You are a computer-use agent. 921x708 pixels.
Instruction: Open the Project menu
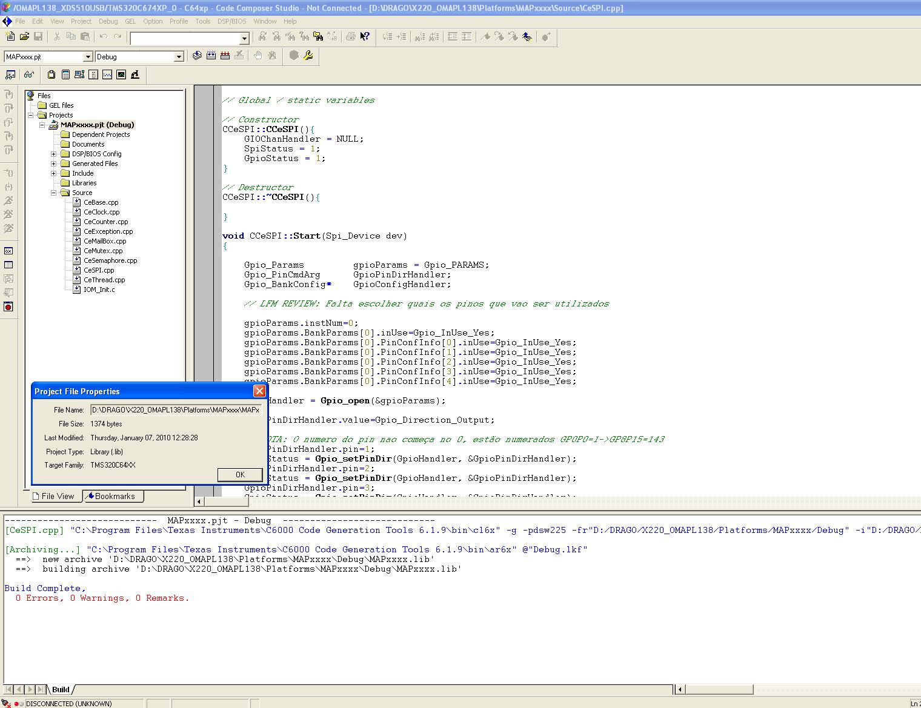81,21
